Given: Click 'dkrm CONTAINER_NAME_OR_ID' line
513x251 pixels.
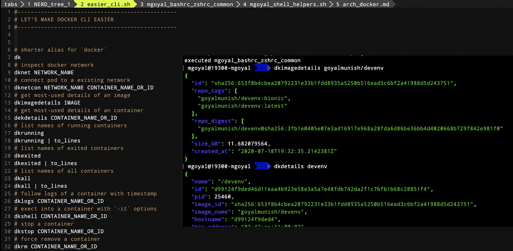Looking at the screenshot, I should point(56,246).
